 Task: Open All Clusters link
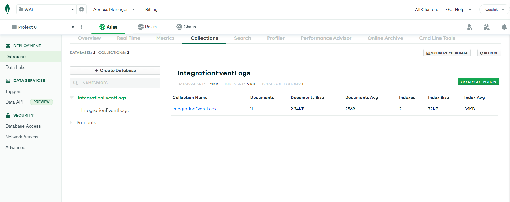click(426, 9)
